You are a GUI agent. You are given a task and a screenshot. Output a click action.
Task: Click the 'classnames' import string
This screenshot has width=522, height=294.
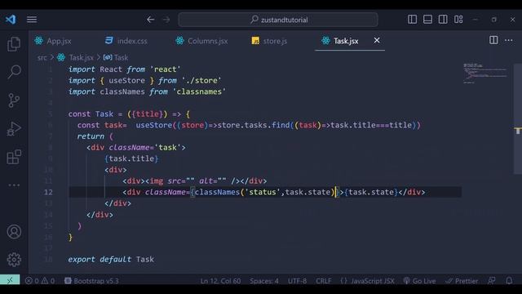pyautogui.click(x=199, y=91)
